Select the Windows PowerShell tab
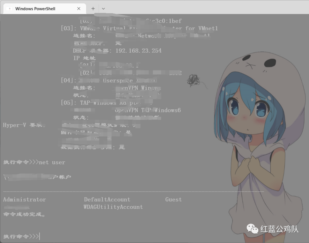Viewport: 309px width, 243px height. point(45,9)
